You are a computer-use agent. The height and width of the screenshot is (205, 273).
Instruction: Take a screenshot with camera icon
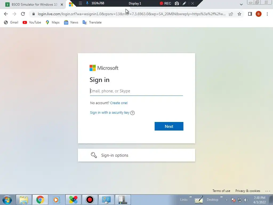click(x=177, y=3)
